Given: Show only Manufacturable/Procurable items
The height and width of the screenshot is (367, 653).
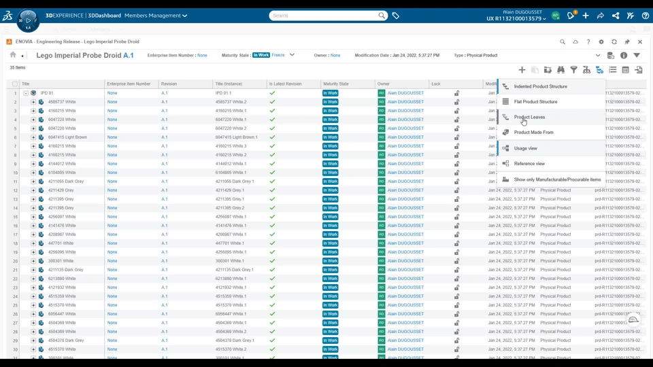Looking at the screenshot, I should (x=552, y=179).
